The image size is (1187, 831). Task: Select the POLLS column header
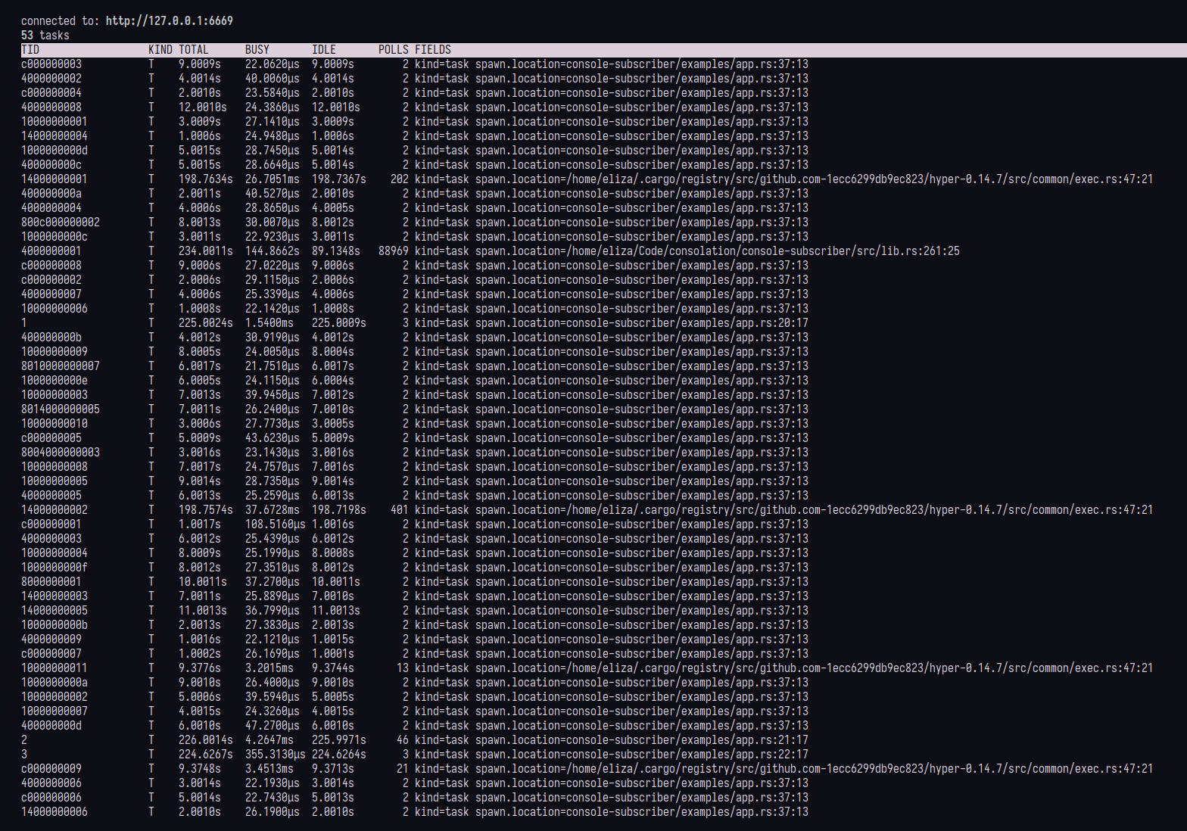click(394, 50)
